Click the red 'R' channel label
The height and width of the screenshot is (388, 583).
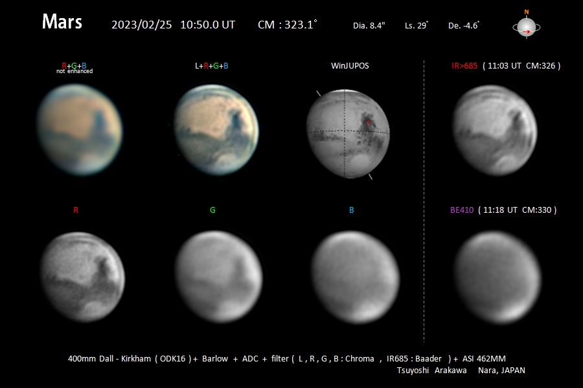coord(76,210)
